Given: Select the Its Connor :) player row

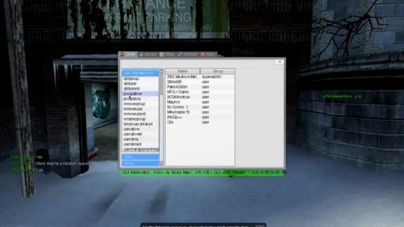Looking at the screenshot, I should point(200,107).
